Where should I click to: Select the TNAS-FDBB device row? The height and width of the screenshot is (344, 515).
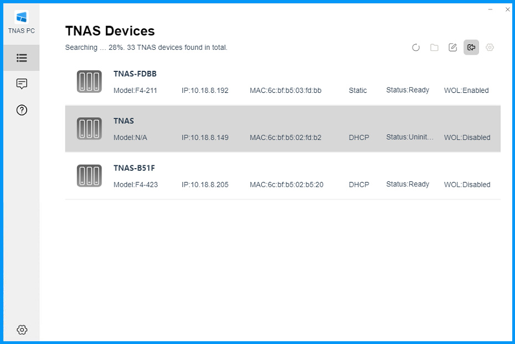[283, 82]
